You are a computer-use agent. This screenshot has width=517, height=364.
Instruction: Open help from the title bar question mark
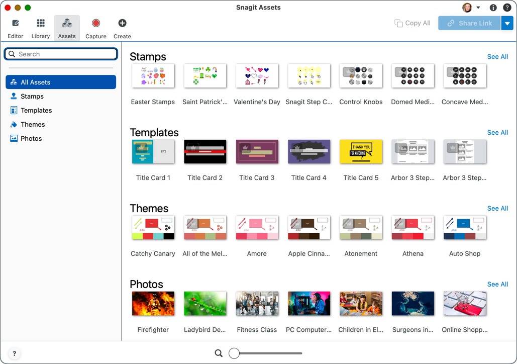point(507,8)
